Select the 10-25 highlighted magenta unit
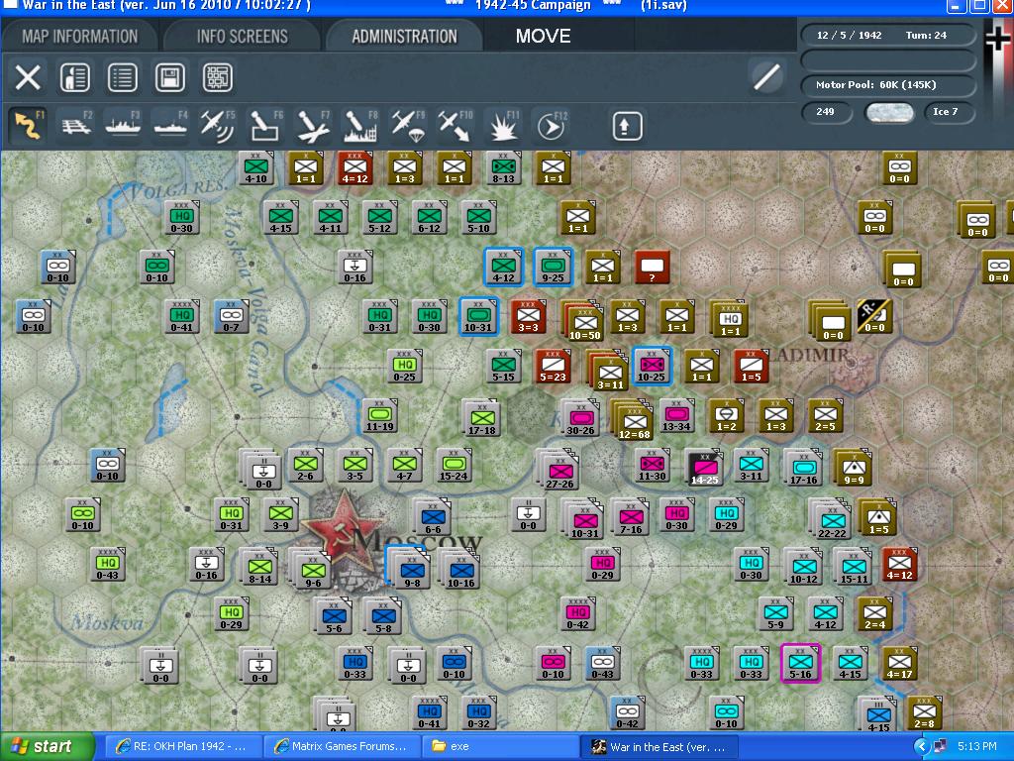1014x761 pixels. pos(652,366)
